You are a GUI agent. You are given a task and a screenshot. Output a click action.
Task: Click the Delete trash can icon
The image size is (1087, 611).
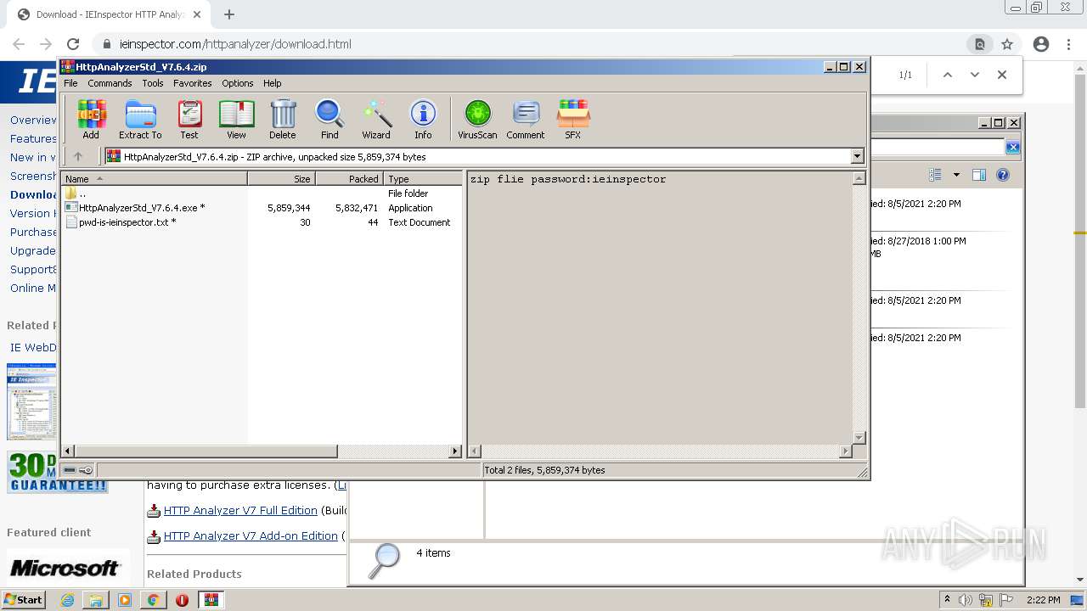pyautogui.click(x=283, y=120)
